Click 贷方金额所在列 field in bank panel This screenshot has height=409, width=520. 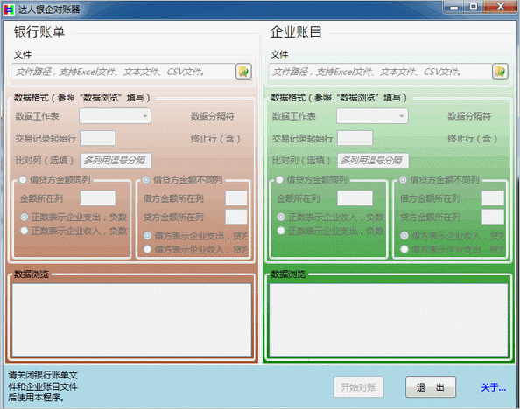pos(236,217)
